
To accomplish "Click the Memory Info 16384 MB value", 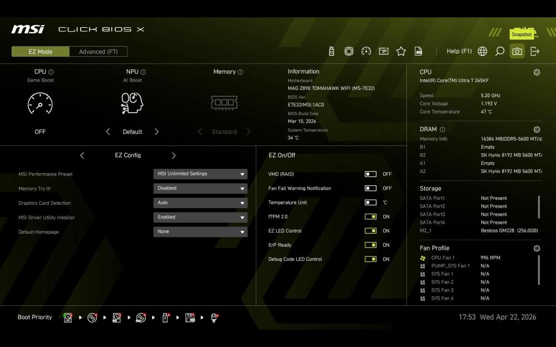I will [512, 139].
